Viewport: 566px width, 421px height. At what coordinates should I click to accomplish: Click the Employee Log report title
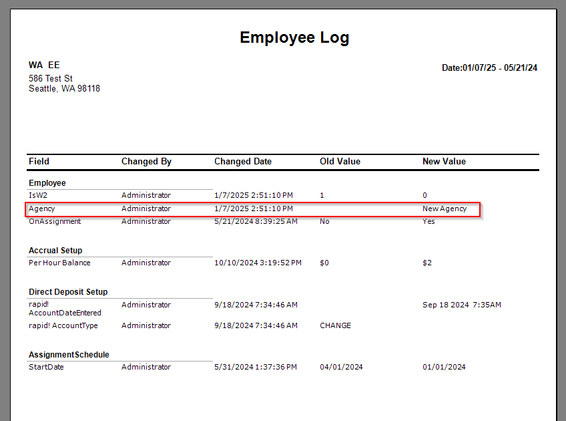pos(294,38)
